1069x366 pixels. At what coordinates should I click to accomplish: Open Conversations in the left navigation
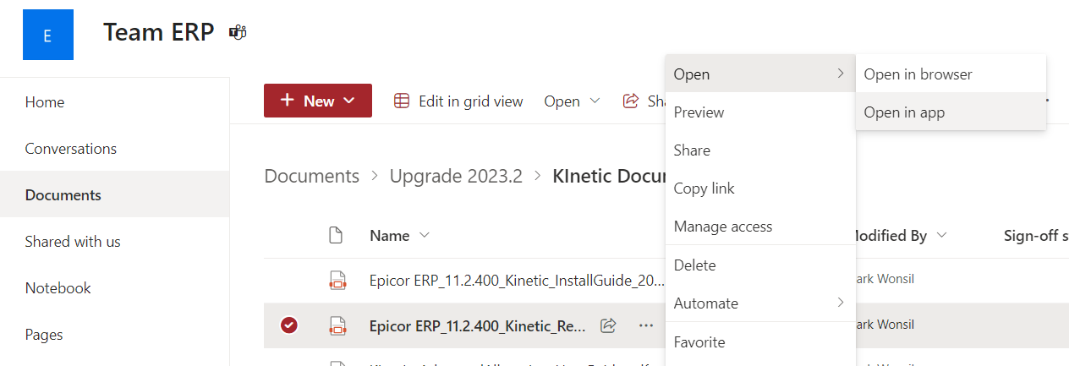point(71,149)
